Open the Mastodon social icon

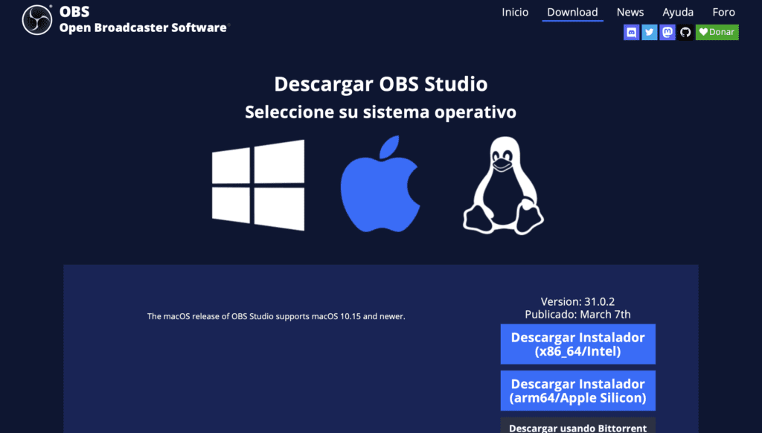[667, 33]
